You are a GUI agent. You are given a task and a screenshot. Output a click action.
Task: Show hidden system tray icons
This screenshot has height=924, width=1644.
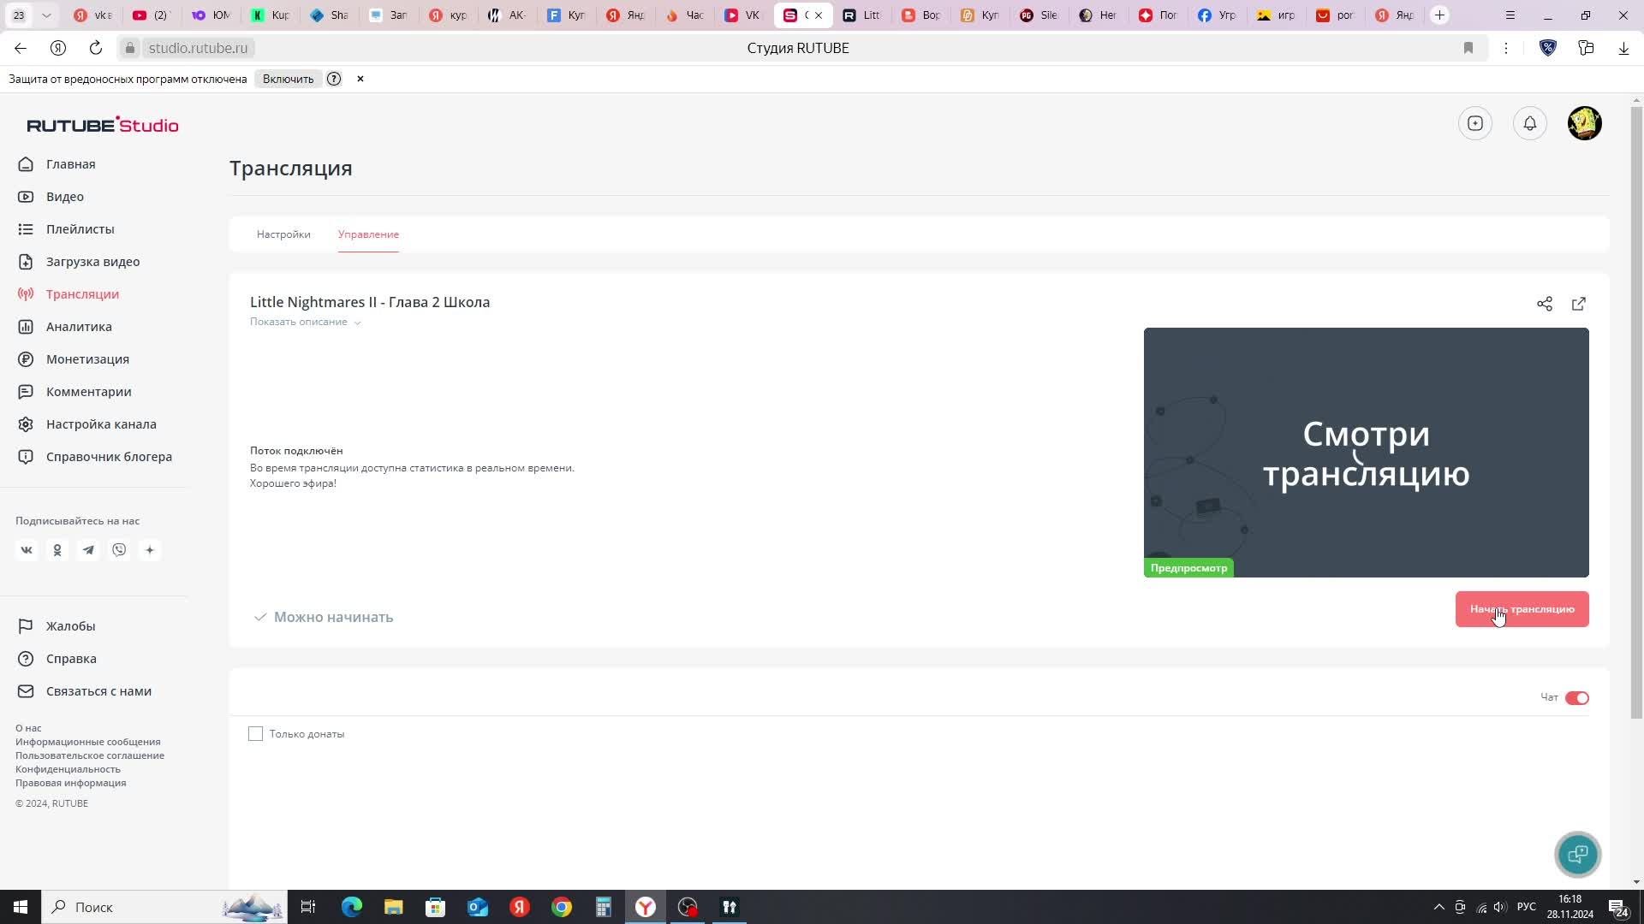tap(1438, 907)
